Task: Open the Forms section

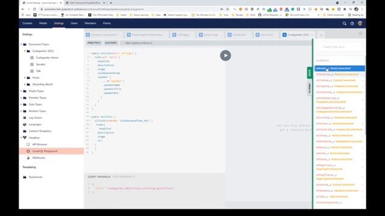Action: (x=107, y=23)
